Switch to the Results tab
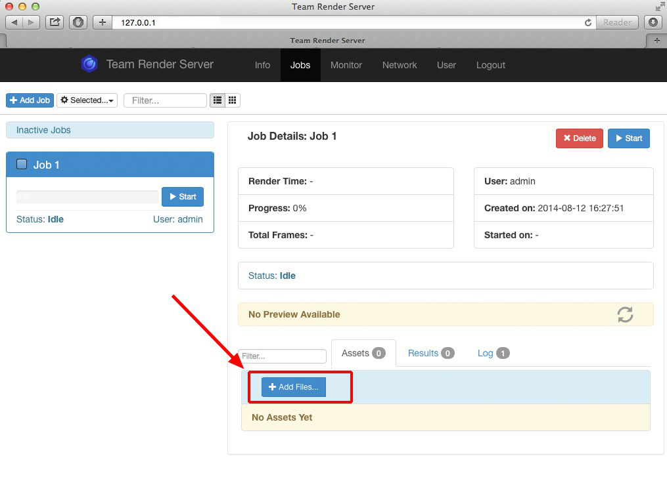 (x=430, y=353)
